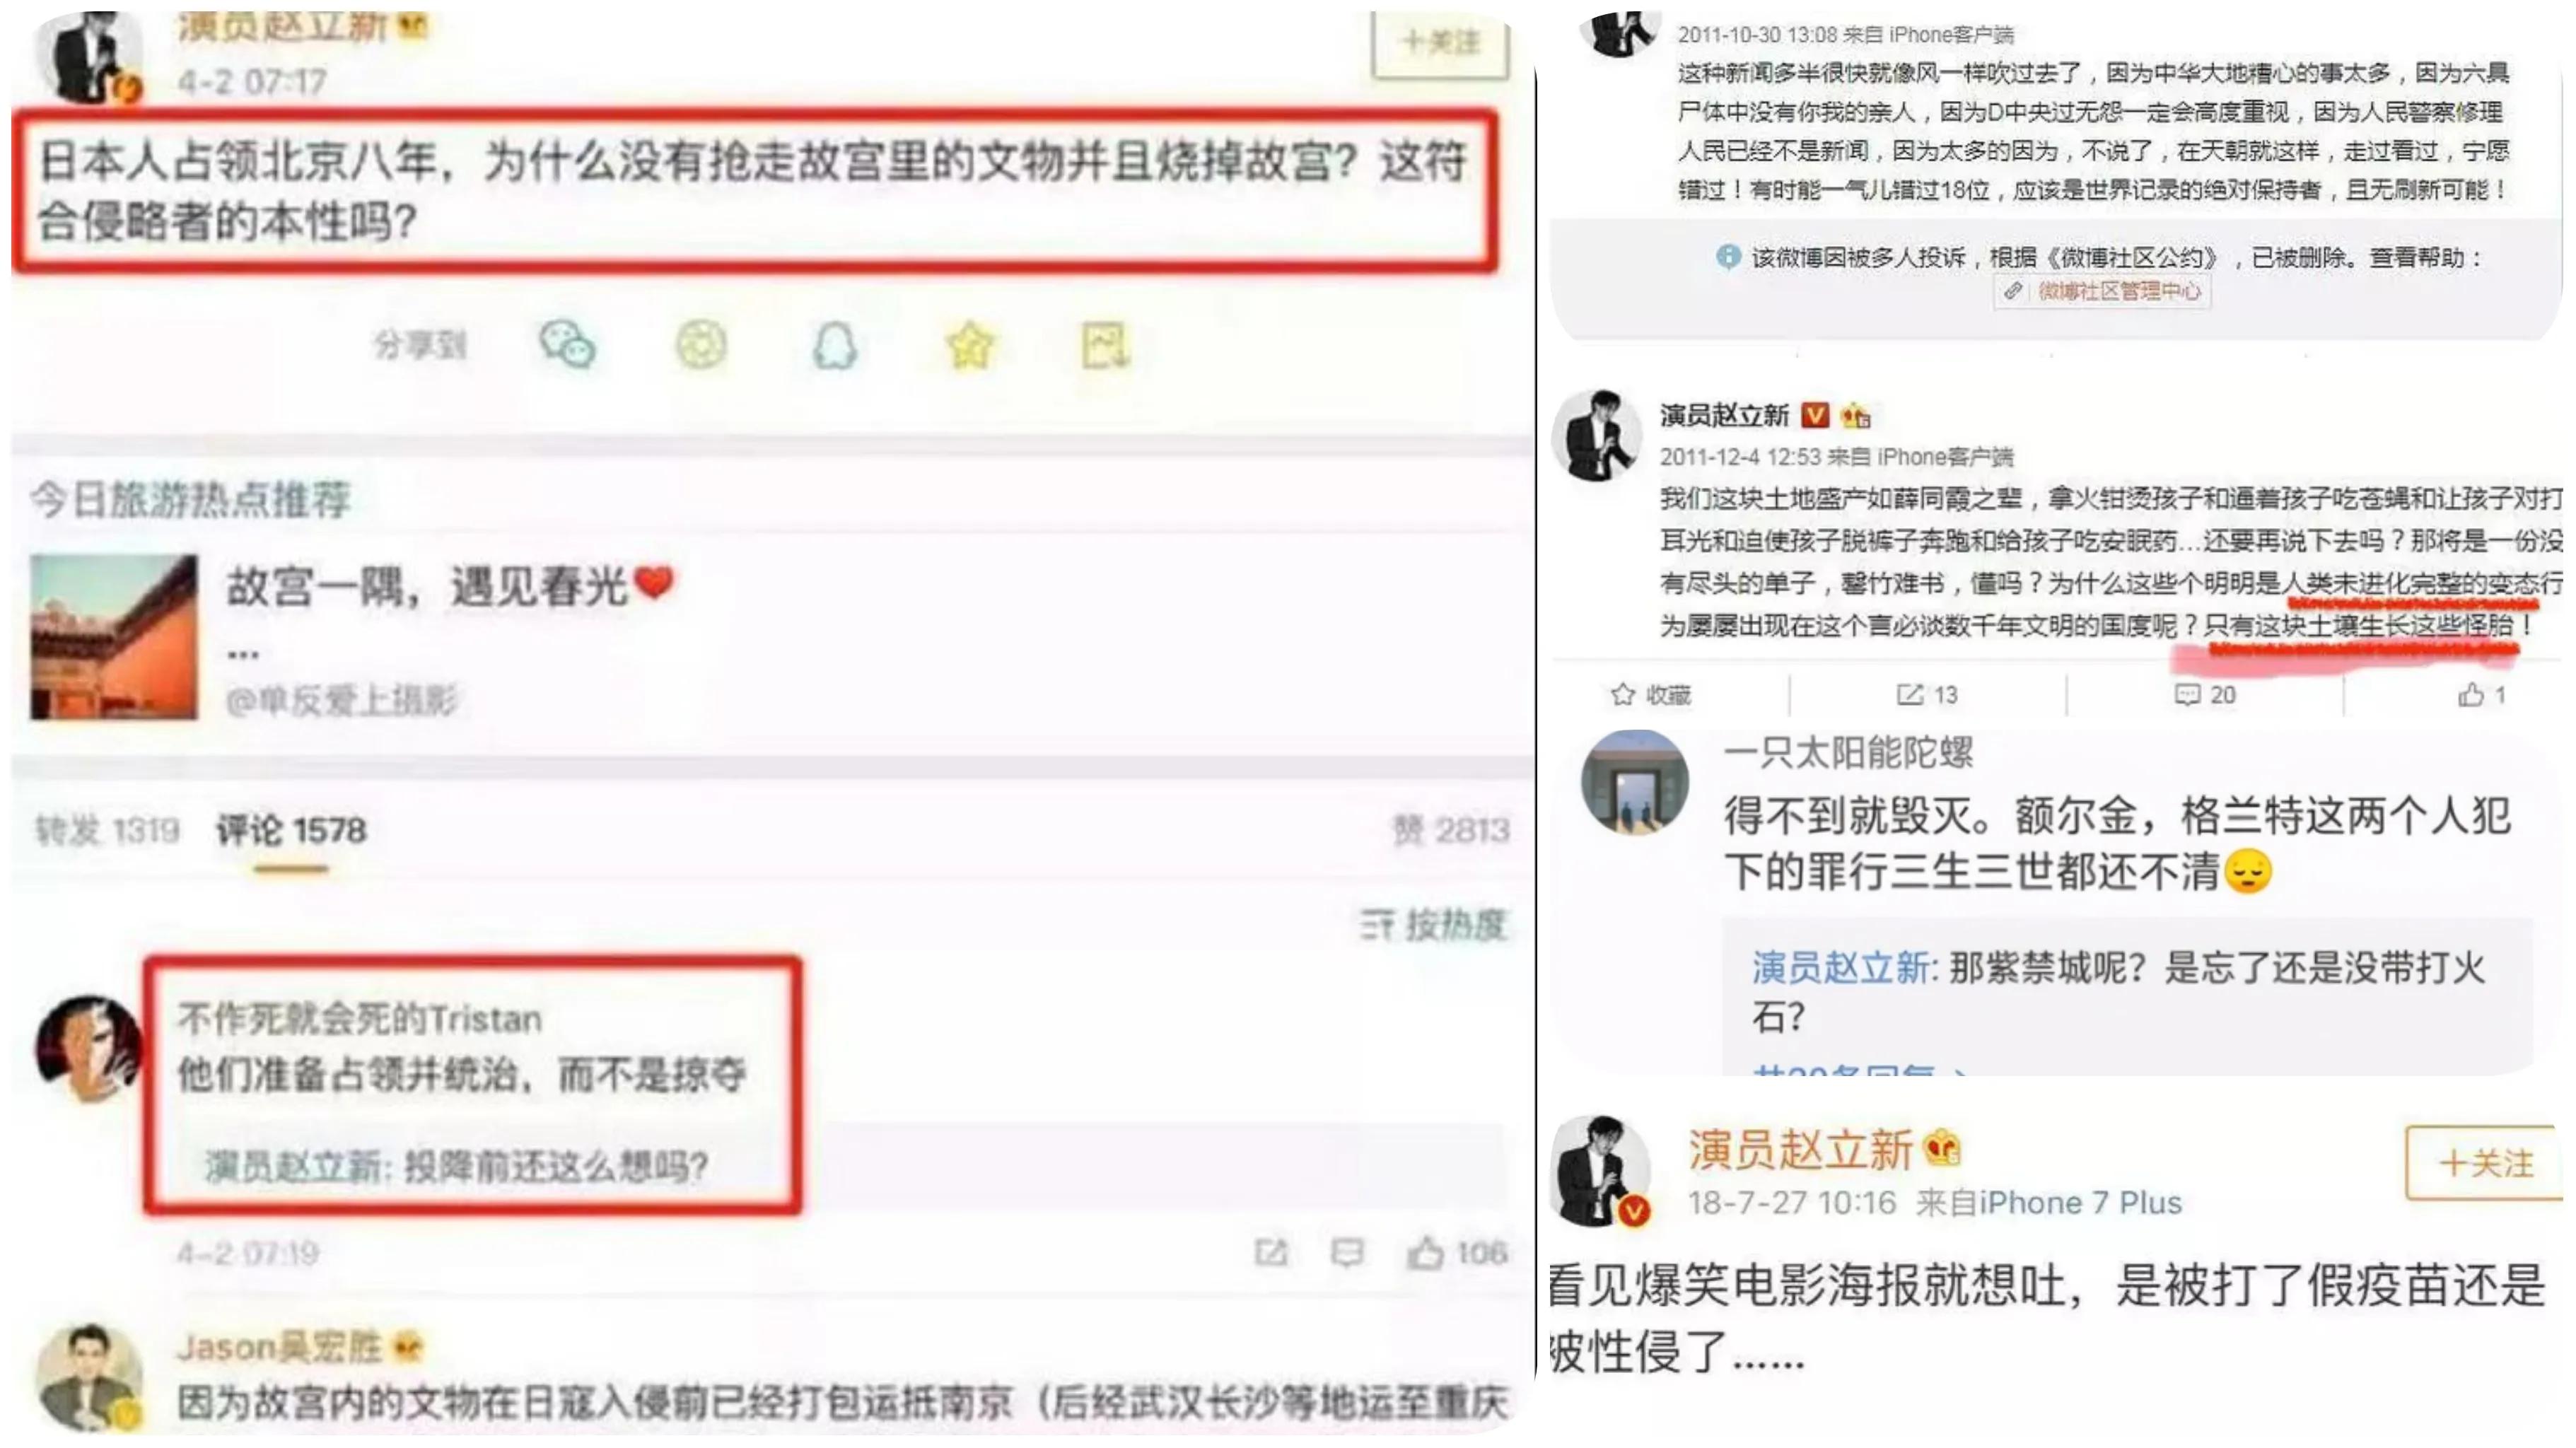This screenshot has height=1448, width=2576.
Task: Share post to WeChat icon
Action: tap(567, 346)
